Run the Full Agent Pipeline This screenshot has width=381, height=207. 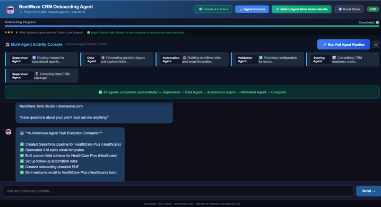344,45
